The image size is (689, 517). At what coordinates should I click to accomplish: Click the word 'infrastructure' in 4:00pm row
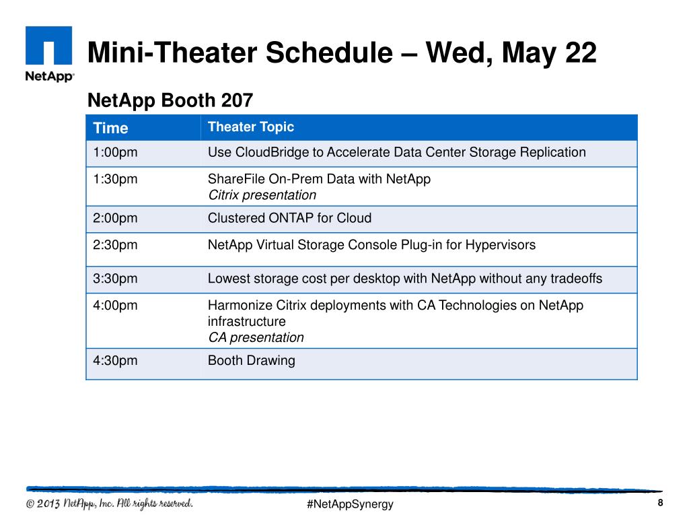pos(246,321)
